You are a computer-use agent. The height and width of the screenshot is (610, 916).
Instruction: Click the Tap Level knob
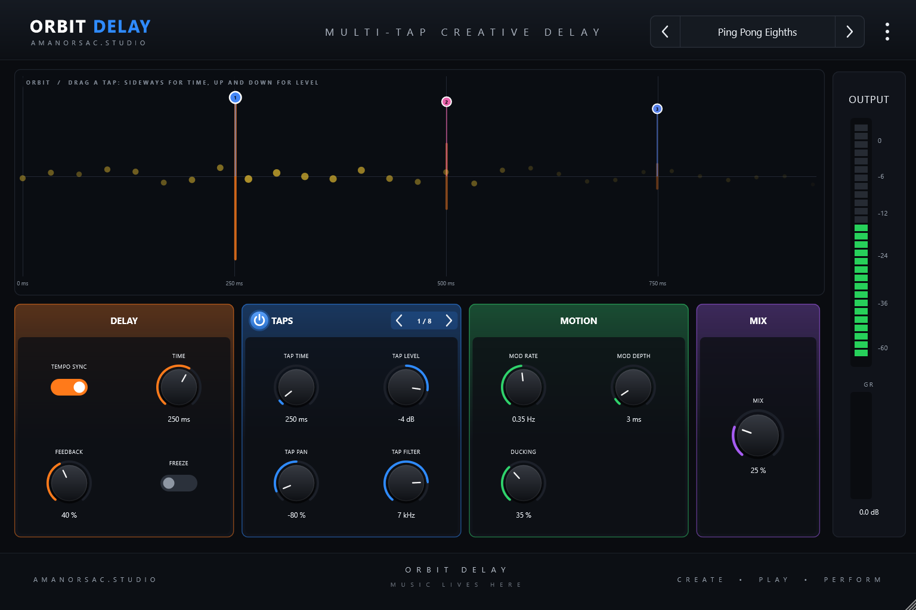coord(406,387)
